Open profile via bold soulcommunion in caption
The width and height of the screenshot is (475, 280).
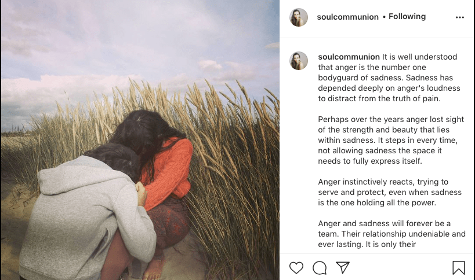[x=349, y=57]
